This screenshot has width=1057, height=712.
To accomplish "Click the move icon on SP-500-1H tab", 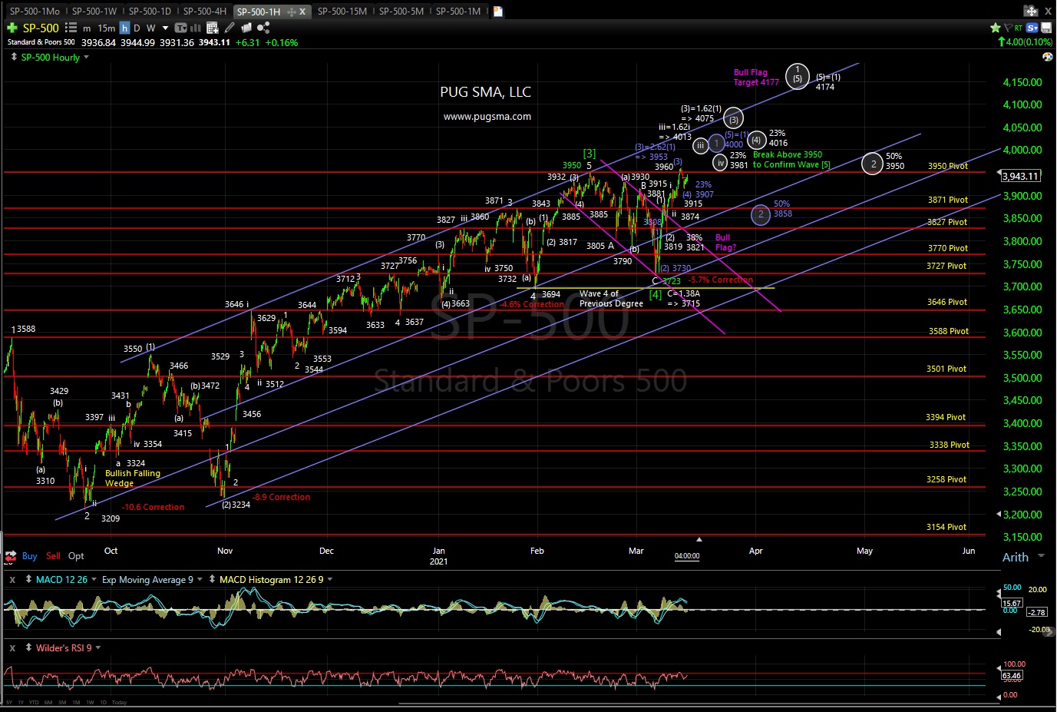I will [x=291, y=12].
